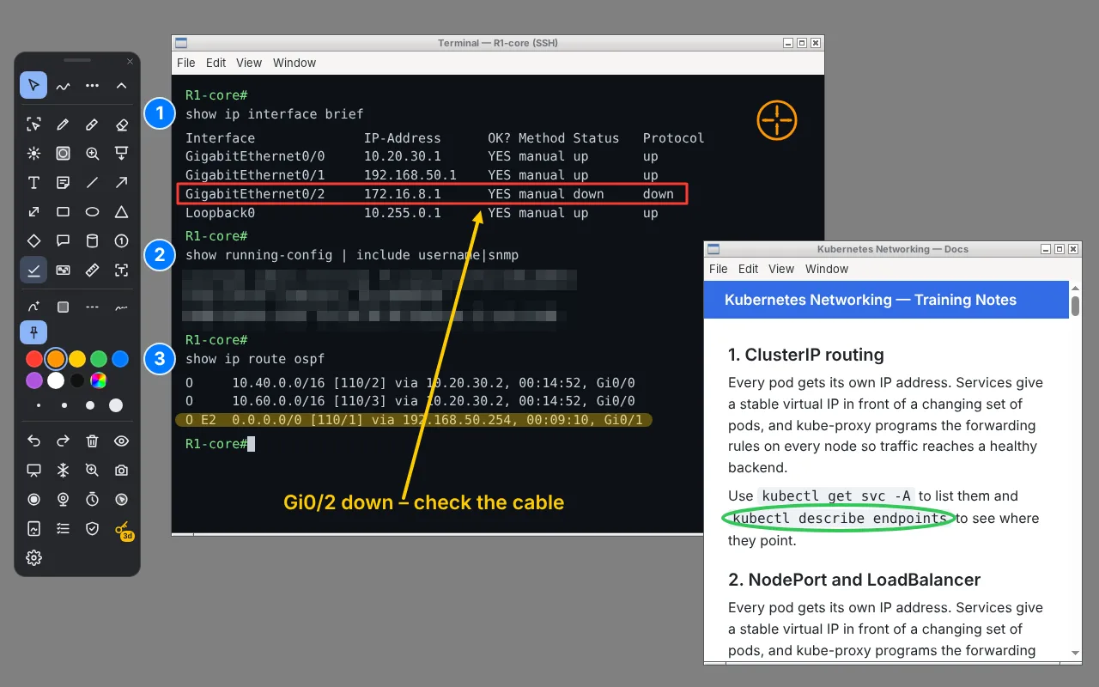Choose the ellipse shape tool
Image resolution: width=1099 pixels, height=687 pixels.
pyautogui.click(x=92, y=212)
